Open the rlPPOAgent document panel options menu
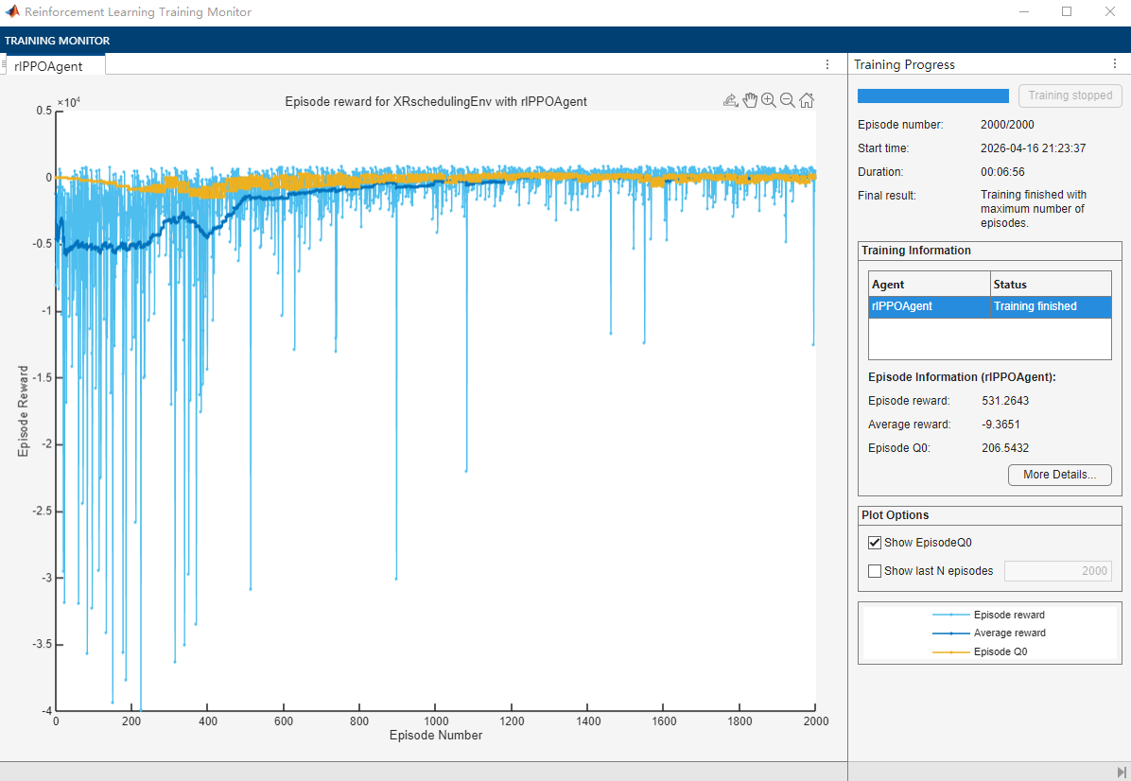This screenshot has width=1131, height=781. 827,64
